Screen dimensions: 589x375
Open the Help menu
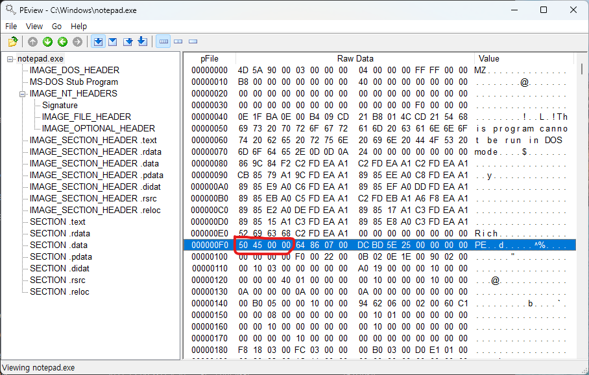78,26
